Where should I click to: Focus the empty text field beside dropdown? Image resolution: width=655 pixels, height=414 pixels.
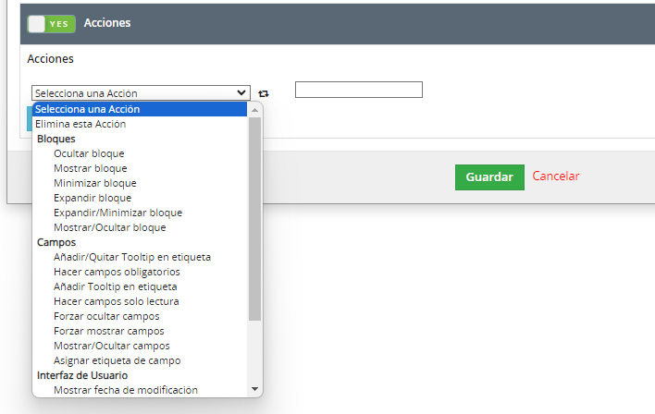pos(359,90)
